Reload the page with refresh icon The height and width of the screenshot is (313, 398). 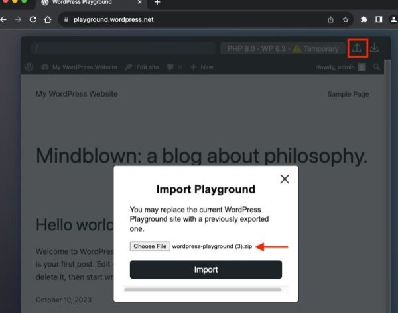click(33, 19)
